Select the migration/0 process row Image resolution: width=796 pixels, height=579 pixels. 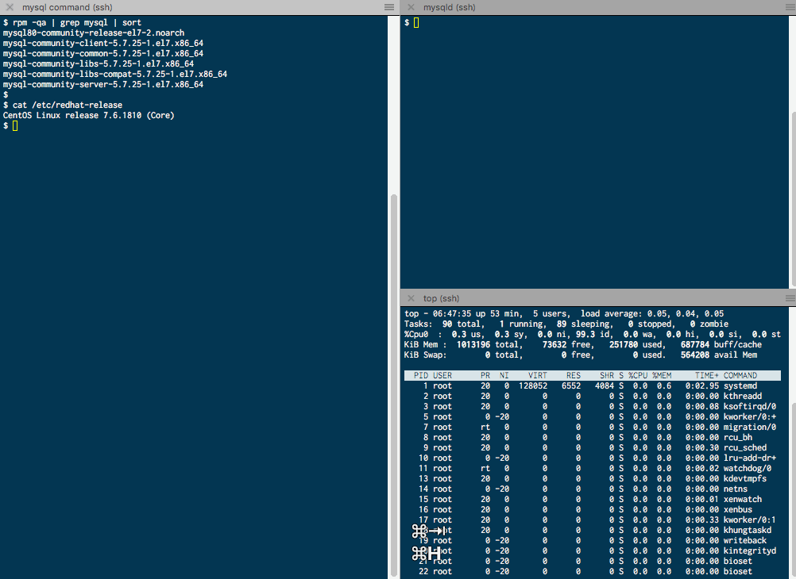point(593,427)
